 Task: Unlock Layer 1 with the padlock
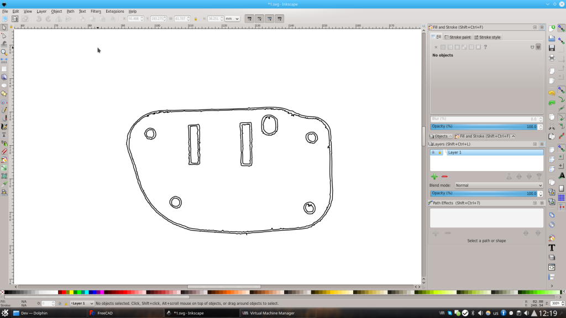click(x=439, y=152)
